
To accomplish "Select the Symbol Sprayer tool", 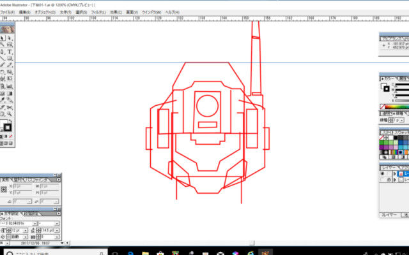I will (3, 86).
